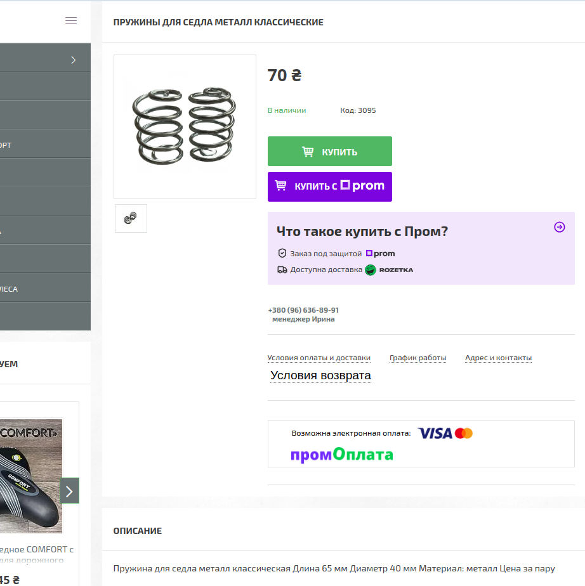
Task: Click the purple Купить с Prom button
Action: pyautogui.click(x=329, y=186)
